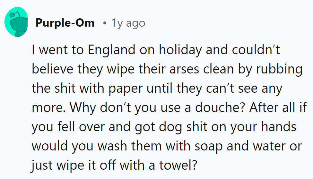This screenshot has height=179, width=313.
Task: Click the dot separator before the timestamp
Action: pyautogui.click(x=105, y=23)
